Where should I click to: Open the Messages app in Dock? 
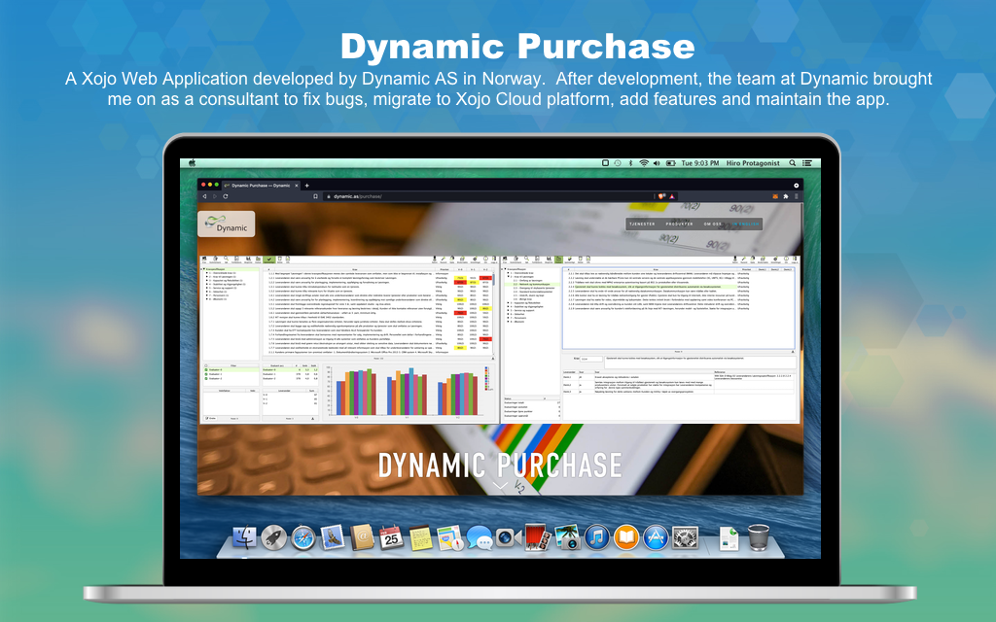[x=479, y=536]
